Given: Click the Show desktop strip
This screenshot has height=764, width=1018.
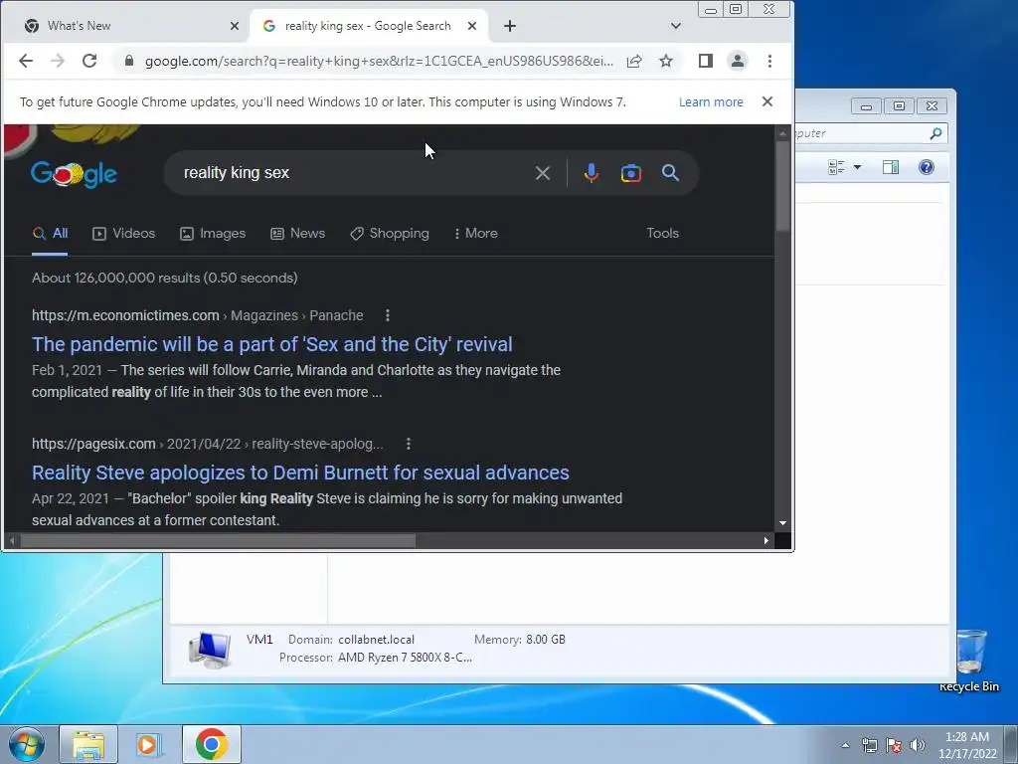Looking at the screenshot, I should (1011, 744).
